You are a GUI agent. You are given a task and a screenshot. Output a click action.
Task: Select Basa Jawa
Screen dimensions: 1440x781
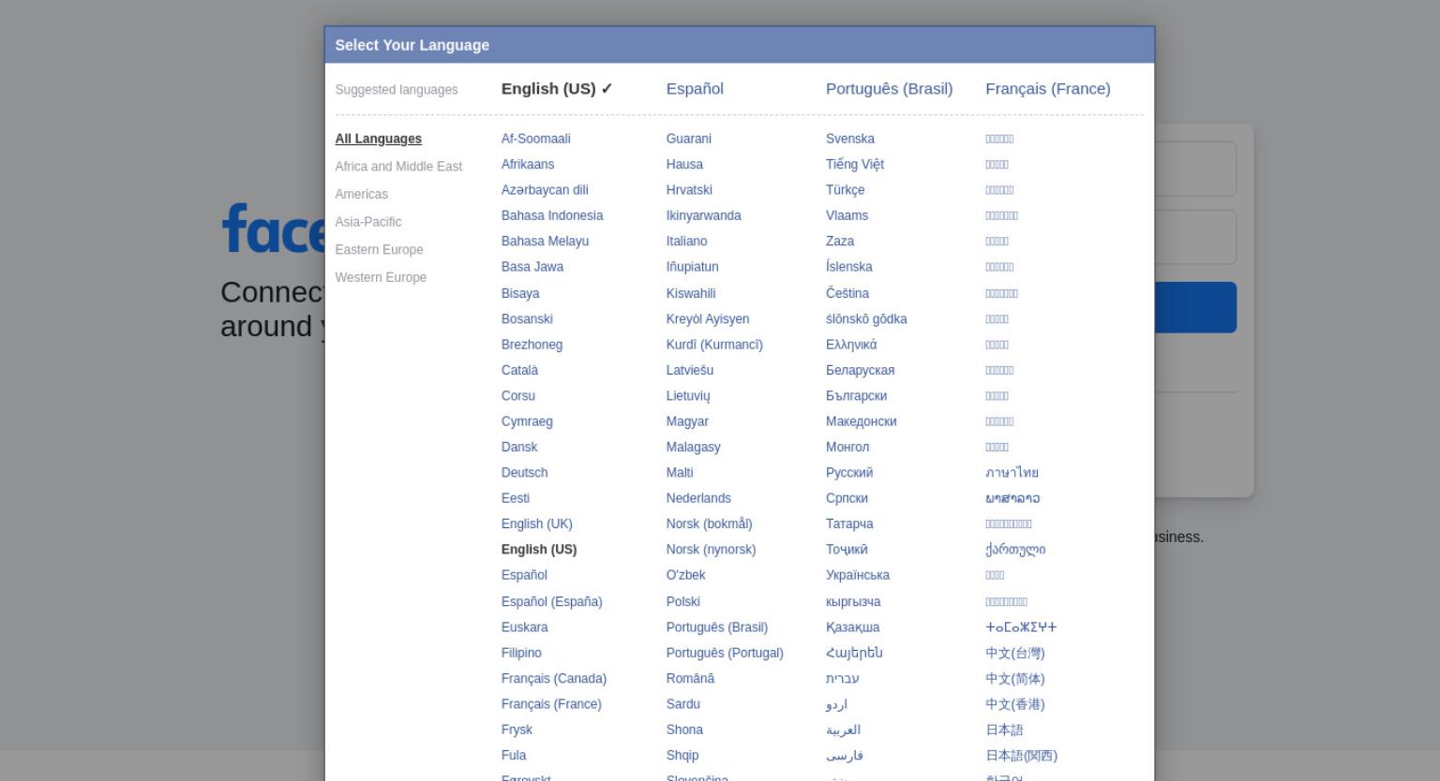(532, 267)
